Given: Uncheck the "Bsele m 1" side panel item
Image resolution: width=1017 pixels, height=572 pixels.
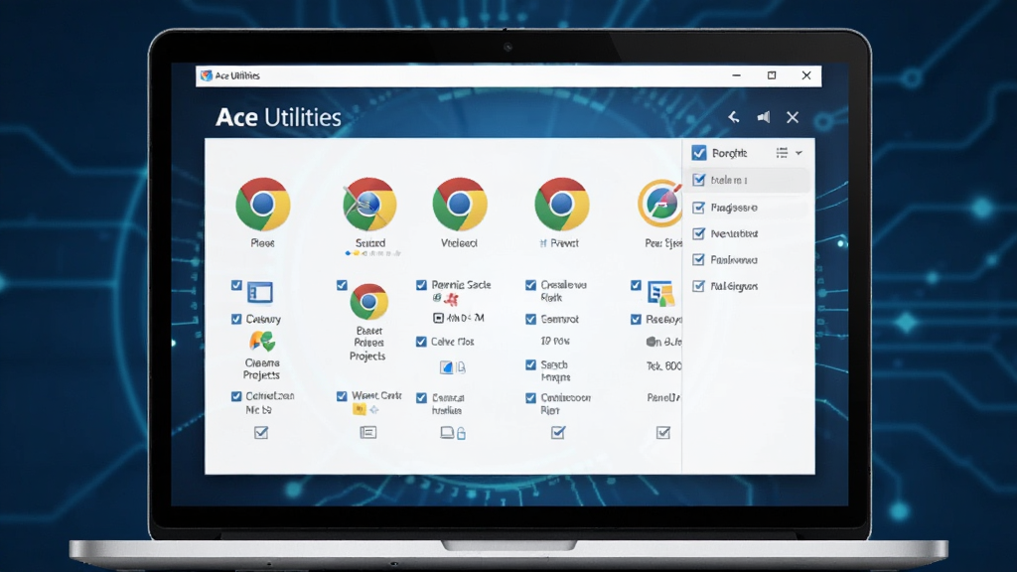Looking at the screenshot, I should pyautogui.click(x=698, y=180).
